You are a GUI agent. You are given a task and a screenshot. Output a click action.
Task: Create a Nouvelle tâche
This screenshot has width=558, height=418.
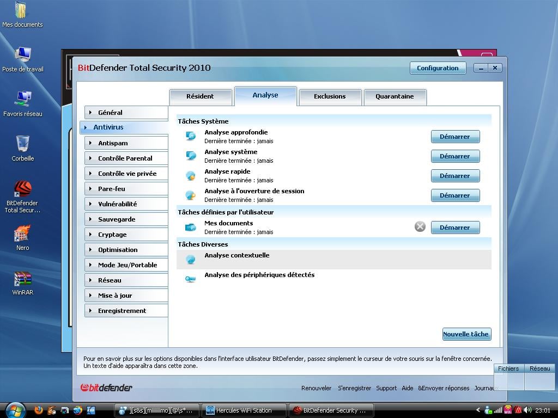tap(466, 334)
